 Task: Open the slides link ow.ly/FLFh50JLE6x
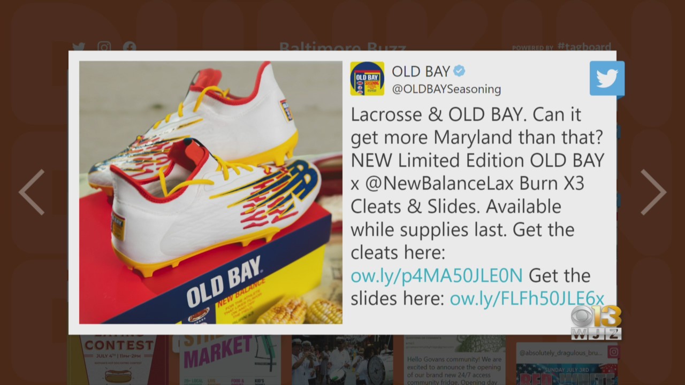[x=527, y=298]
